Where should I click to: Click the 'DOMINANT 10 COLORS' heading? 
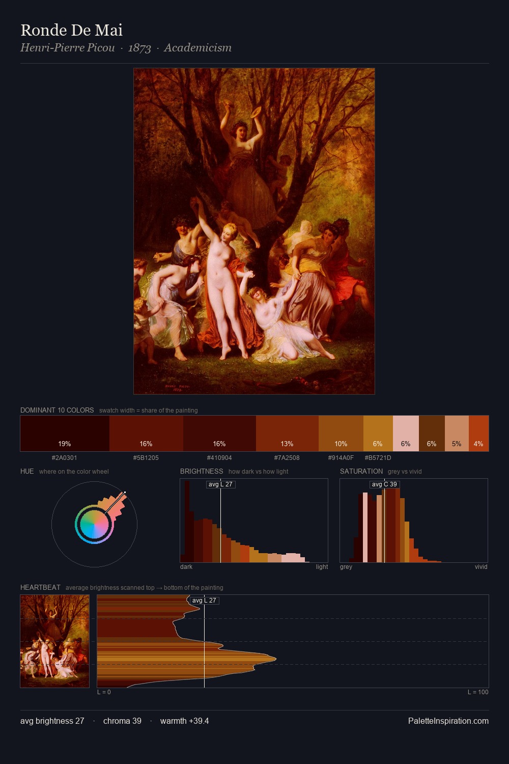tap(57, 410)
